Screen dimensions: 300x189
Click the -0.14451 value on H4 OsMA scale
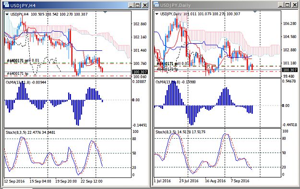(140, 125)
